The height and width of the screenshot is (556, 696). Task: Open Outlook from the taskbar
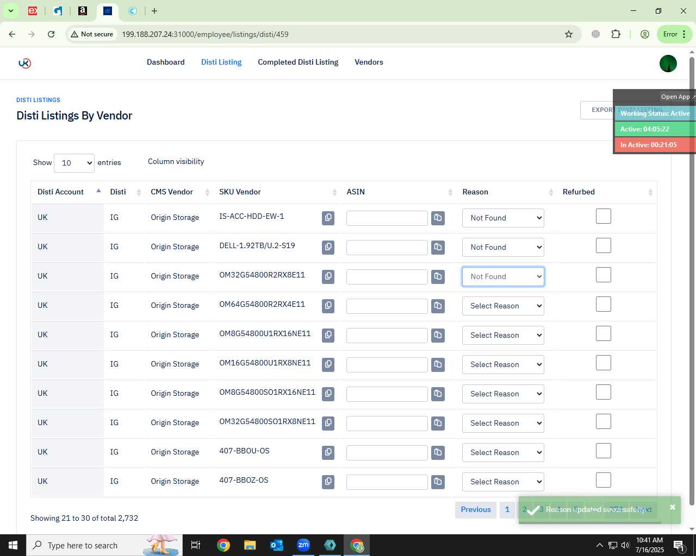[276, 545]
